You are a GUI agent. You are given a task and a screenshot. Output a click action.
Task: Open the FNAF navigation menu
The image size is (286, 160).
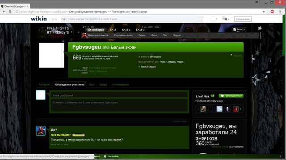tap(113, 30)
